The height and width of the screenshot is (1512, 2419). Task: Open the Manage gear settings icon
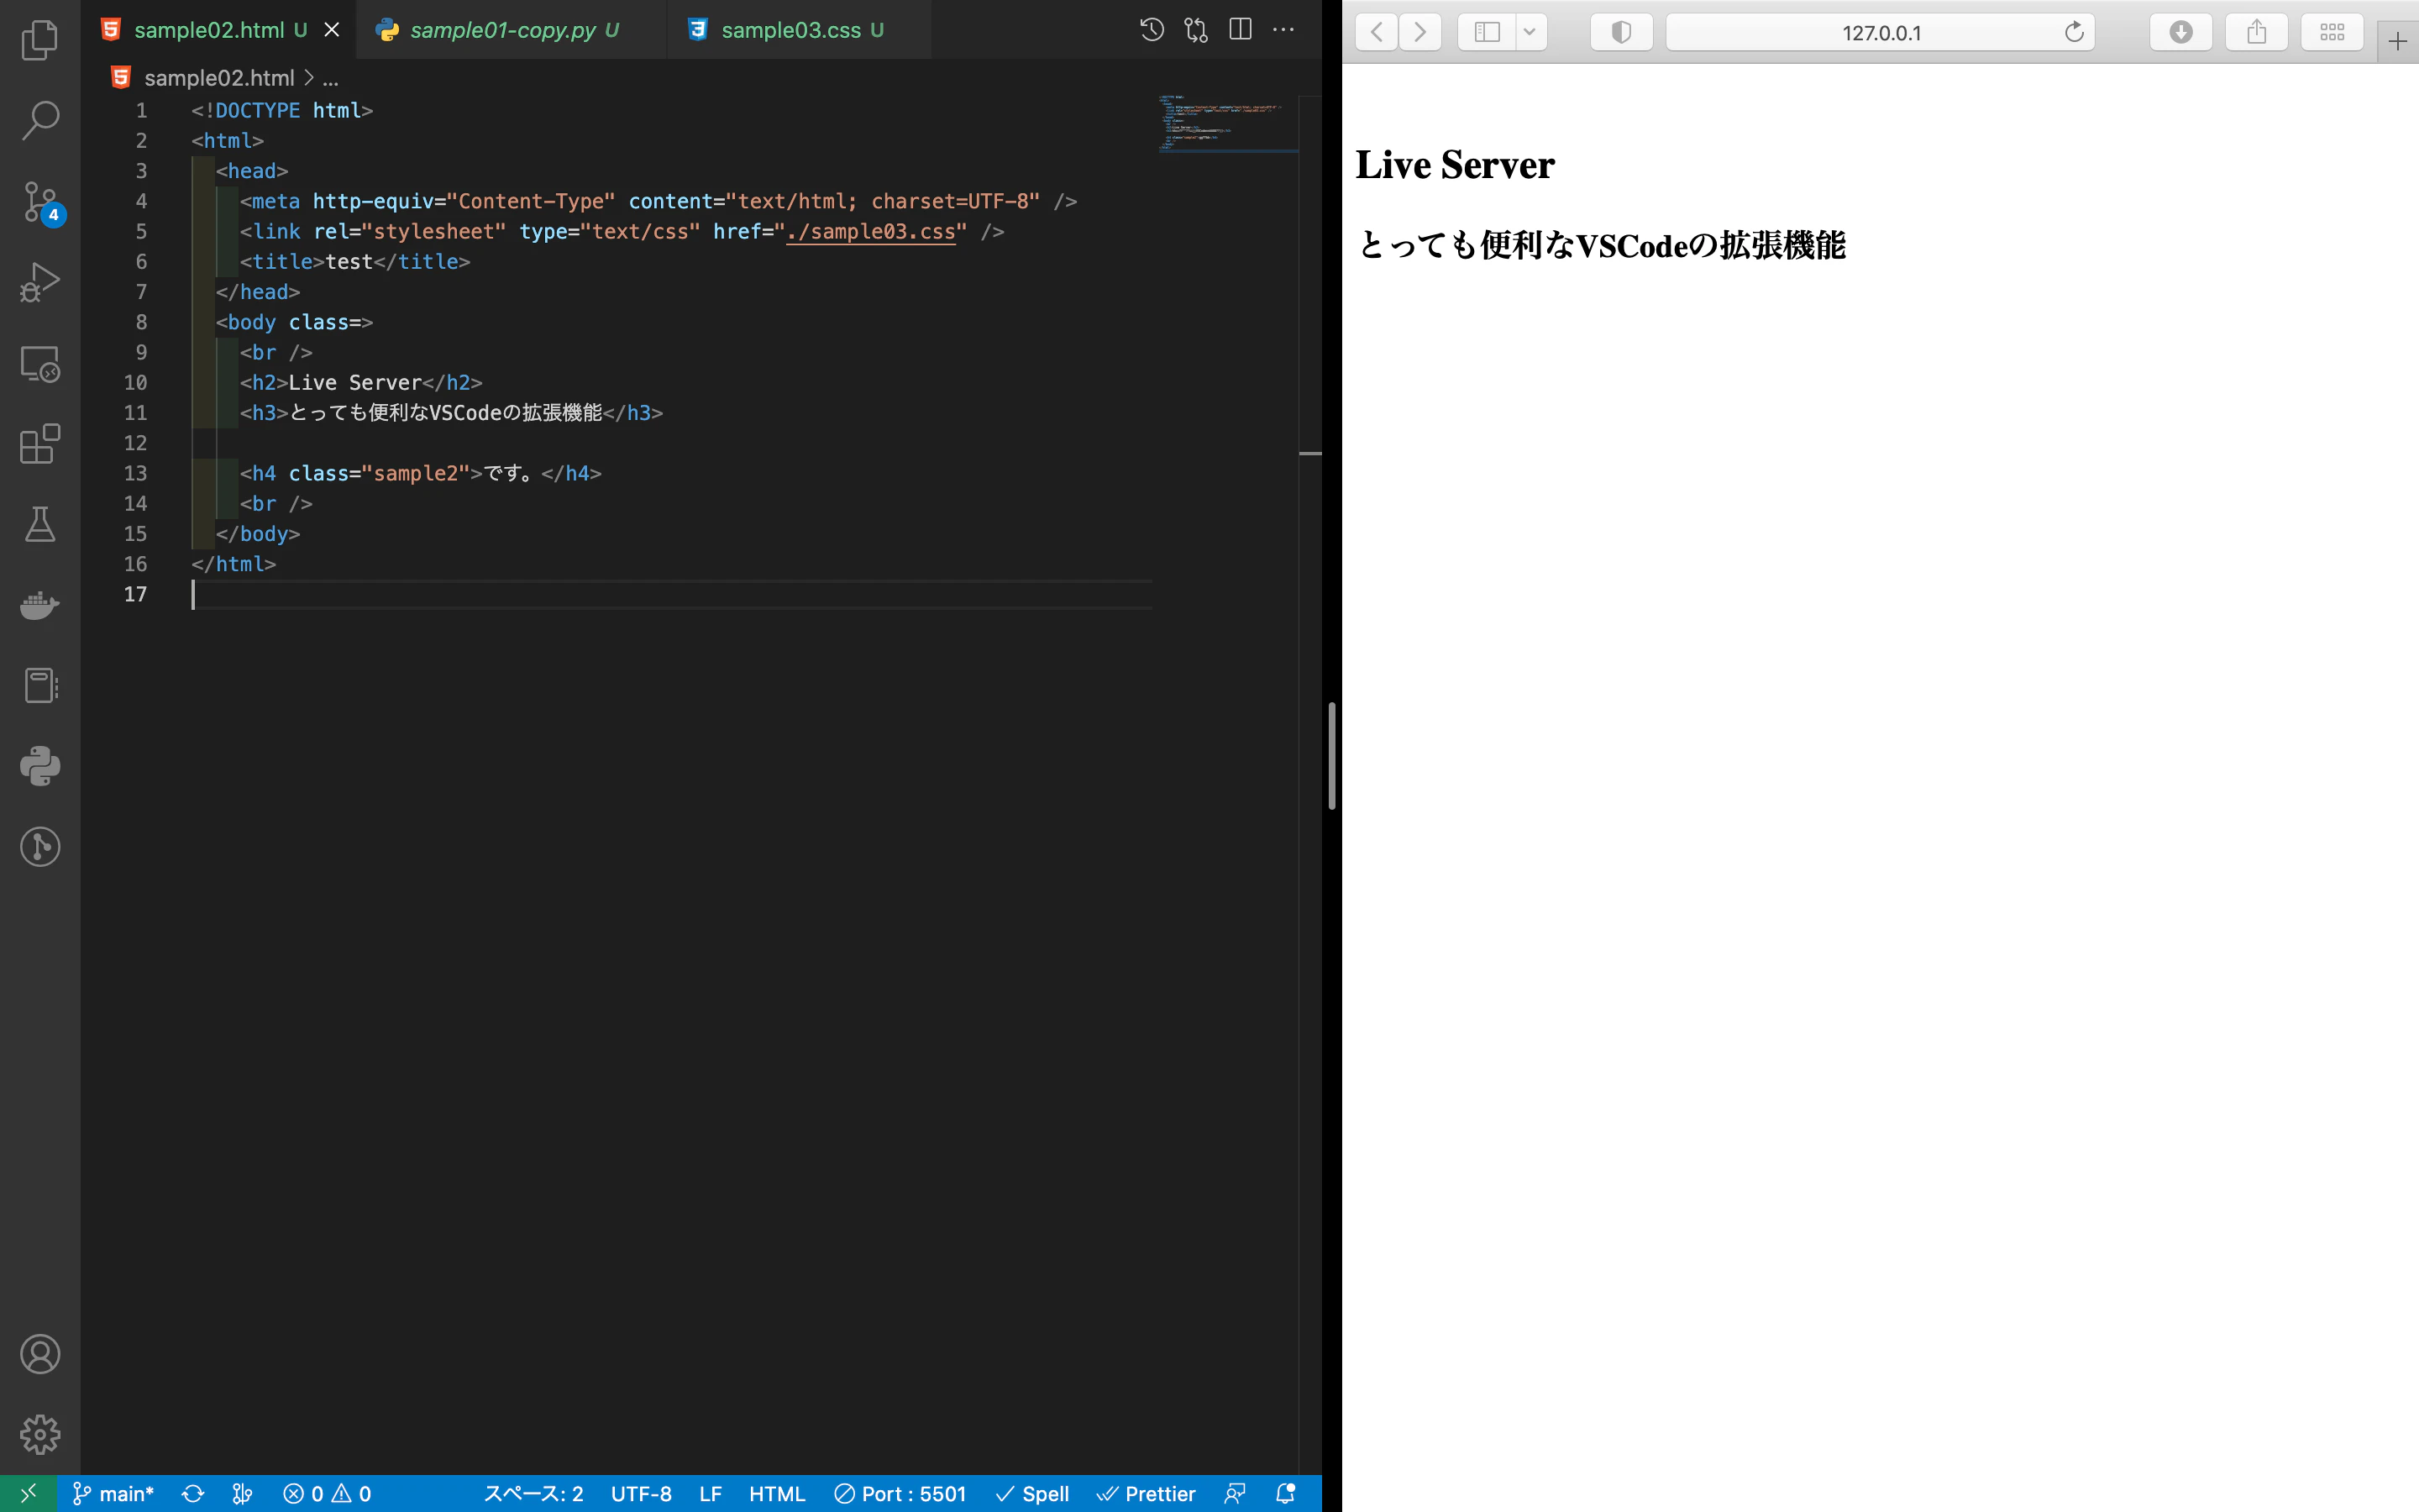[x=40, y=1435]
